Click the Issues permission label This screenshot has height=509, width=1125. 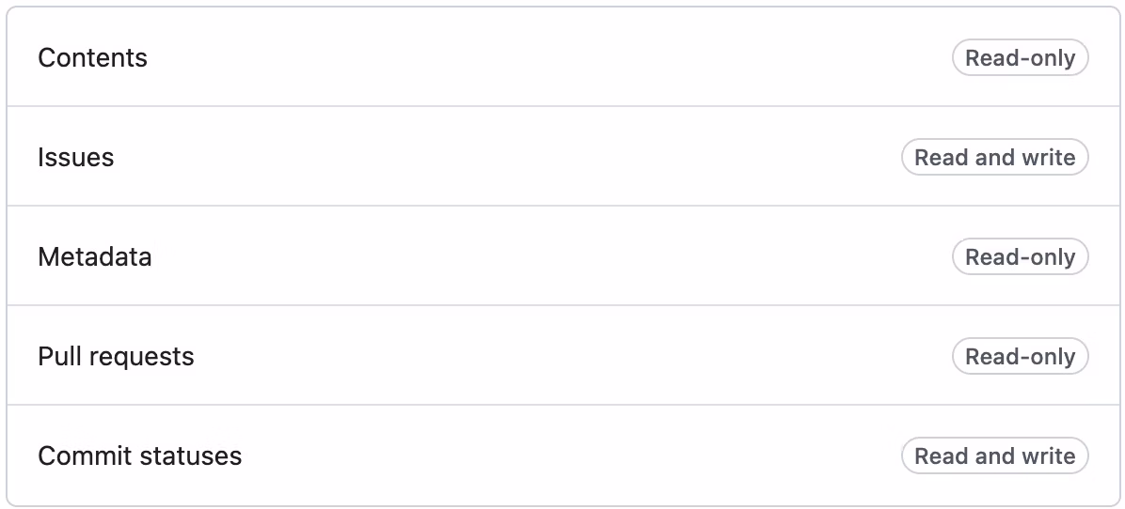[75, 158]
